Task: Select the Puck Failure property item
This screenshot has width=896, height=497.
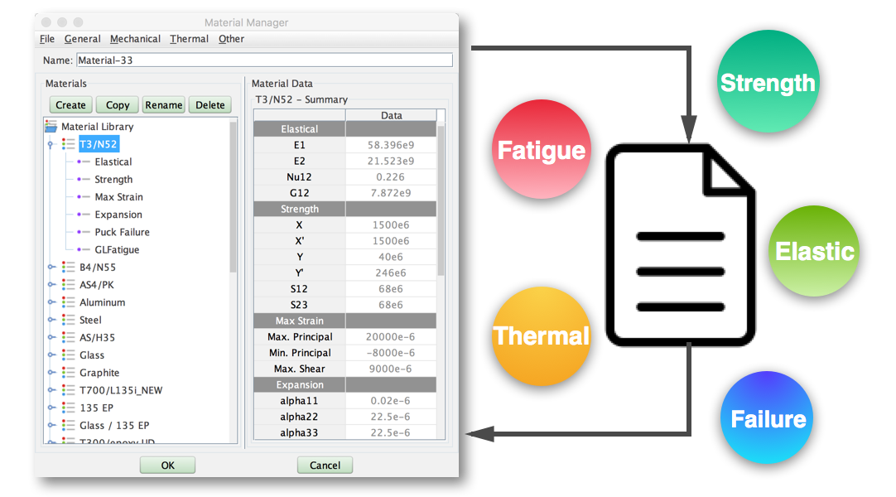Action: tap(122, 232)
